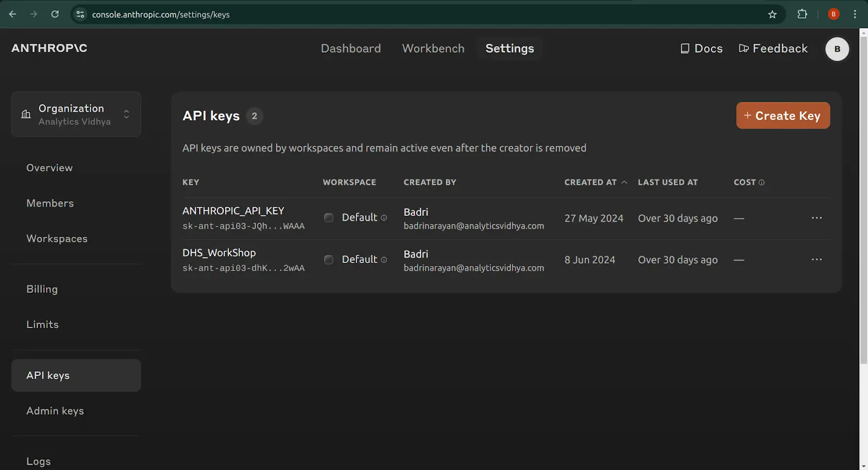
Task: Click key text sk-ant-api03-dhK...2wAA
Action: click(244, 268)
